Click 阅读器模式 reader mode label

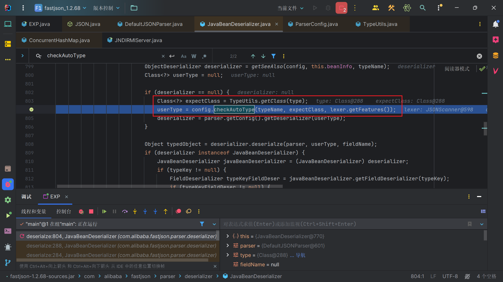pyautogui.click(x=457, y=69)
